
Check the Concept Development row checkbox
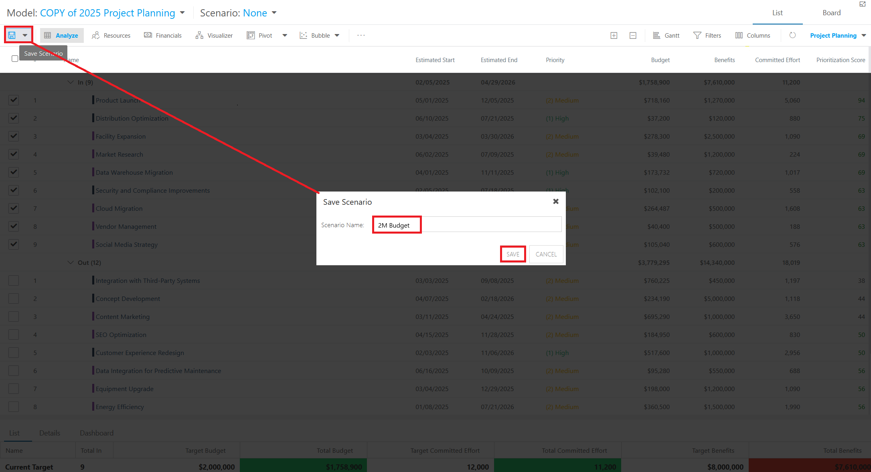14,299
